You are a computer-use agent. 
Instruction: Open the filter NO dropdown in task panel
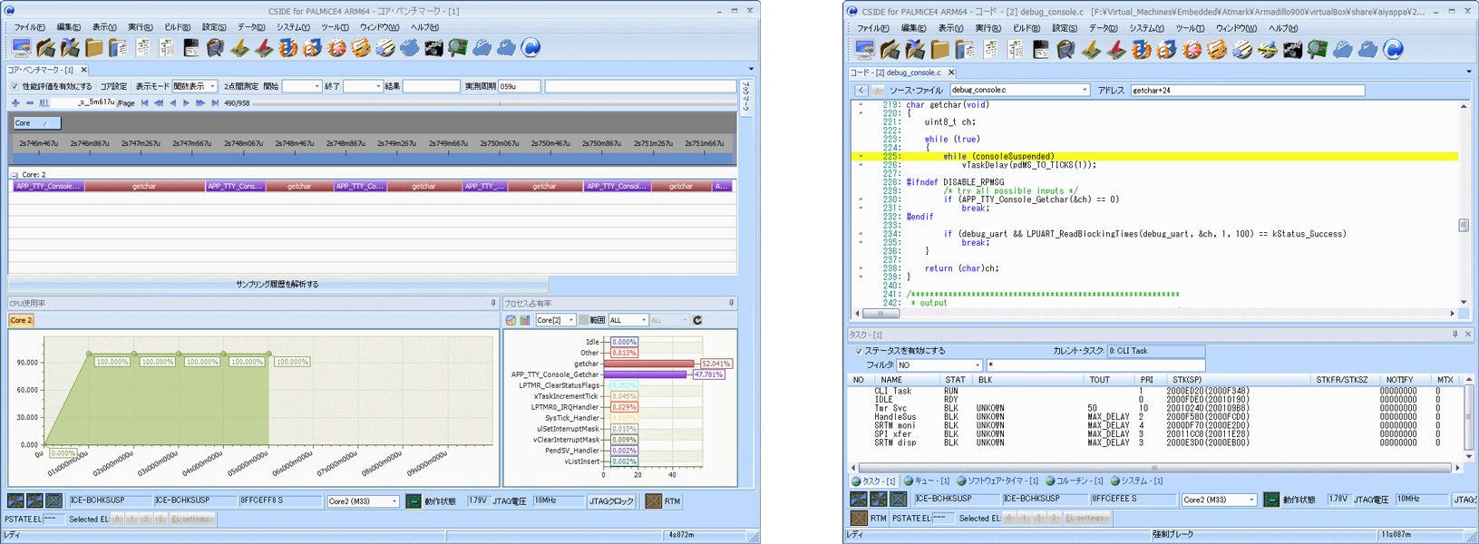coord(939,364)
